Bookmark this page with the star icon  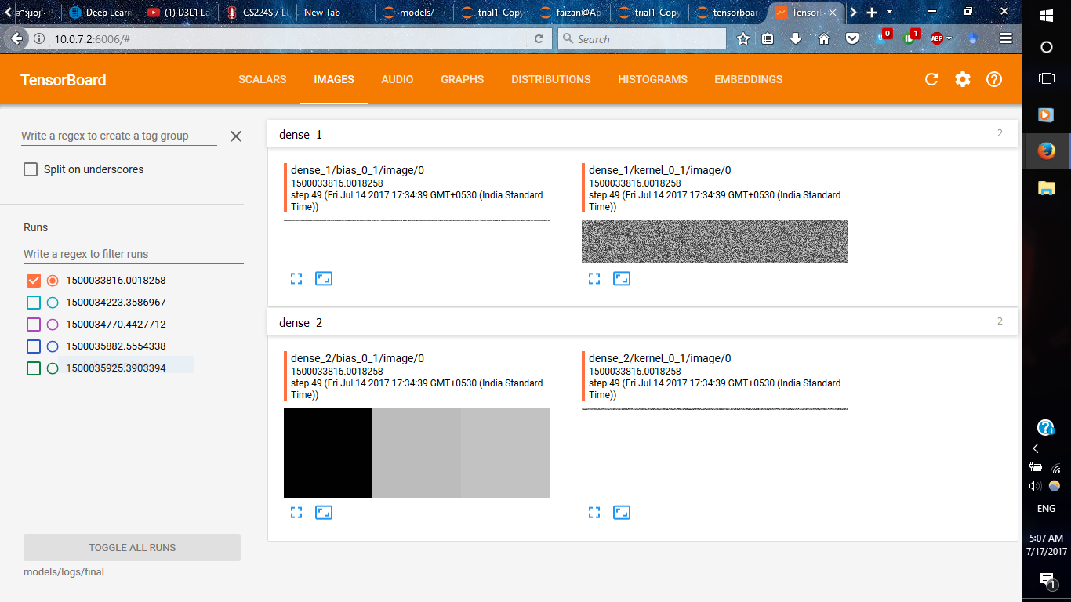click(x=743, y=38)
